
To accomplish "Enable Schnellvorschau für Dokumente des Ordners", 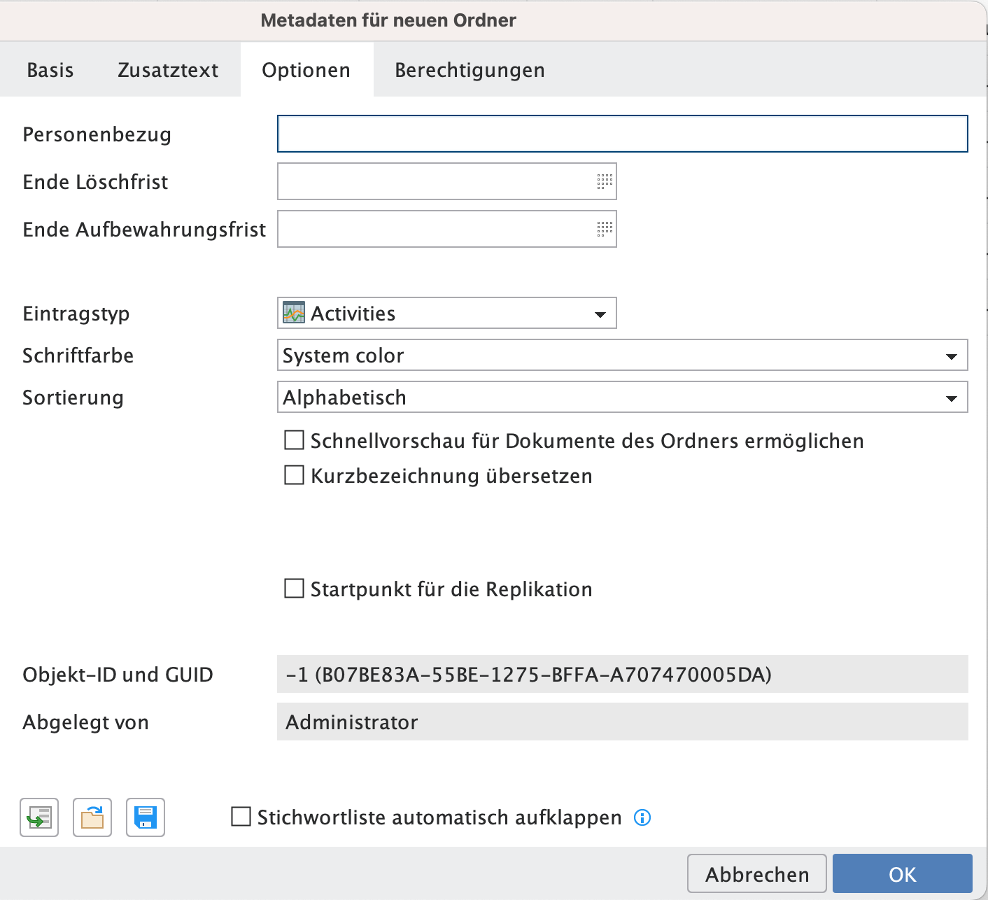I will [x=294, y=440].
